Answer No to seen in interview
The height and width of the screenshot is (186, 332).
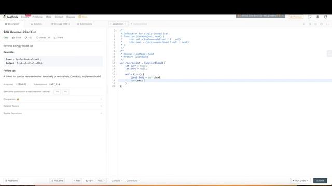click(x=65, y=92)
